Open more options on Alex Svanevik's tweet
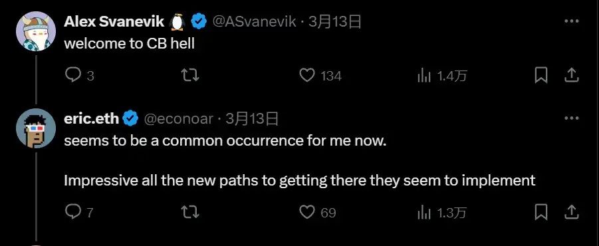This screenshot has height=246, width=599. (x=572, y=21)
